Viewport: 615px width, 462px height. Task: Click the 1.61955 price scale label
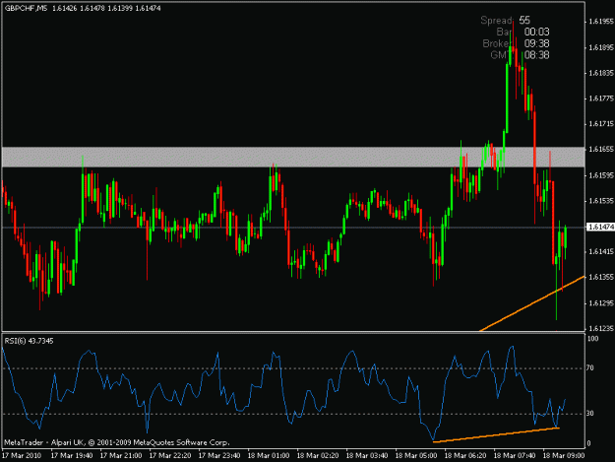tap(600, 22)
